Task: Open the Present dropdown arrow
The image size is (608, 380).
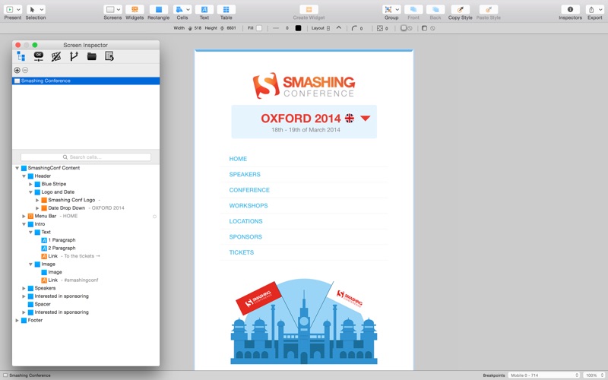Action: 18,9
